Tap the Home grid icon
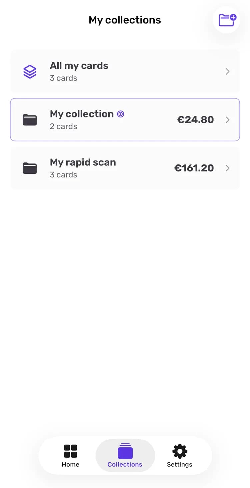The width and height of the screenshot is (250, 488). pyautogui.click(x=70, y=451)
